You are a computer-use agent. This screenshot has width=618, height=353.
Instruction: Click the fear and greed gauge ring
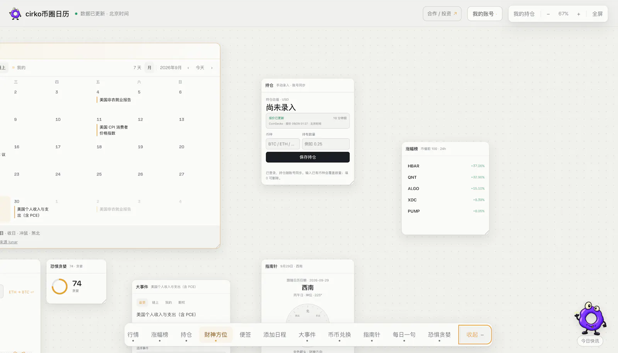(x=59, y=287)
